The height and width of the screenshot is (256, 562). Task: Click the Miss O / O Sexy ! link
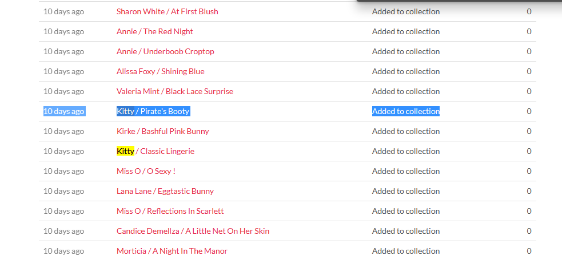pos(146,171)
